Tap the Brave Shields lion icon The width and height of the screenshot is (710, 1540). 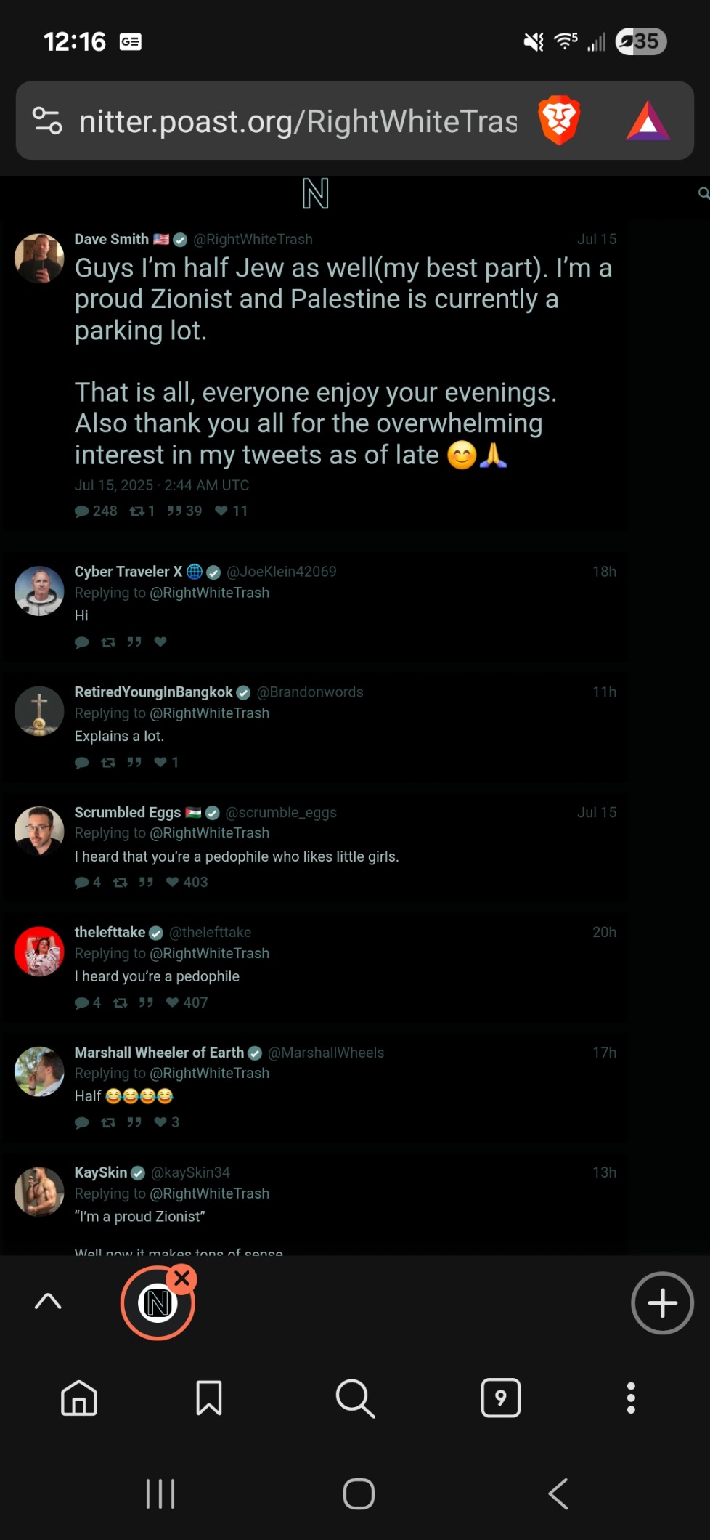coord(558,121)
